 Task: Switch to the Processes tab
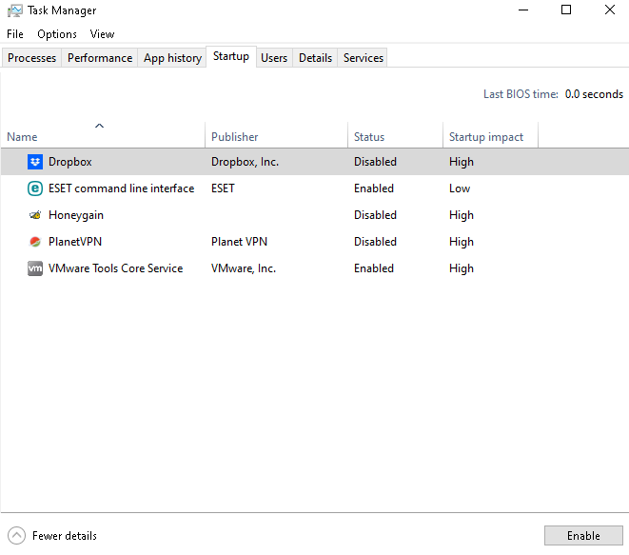click(31, 58)
